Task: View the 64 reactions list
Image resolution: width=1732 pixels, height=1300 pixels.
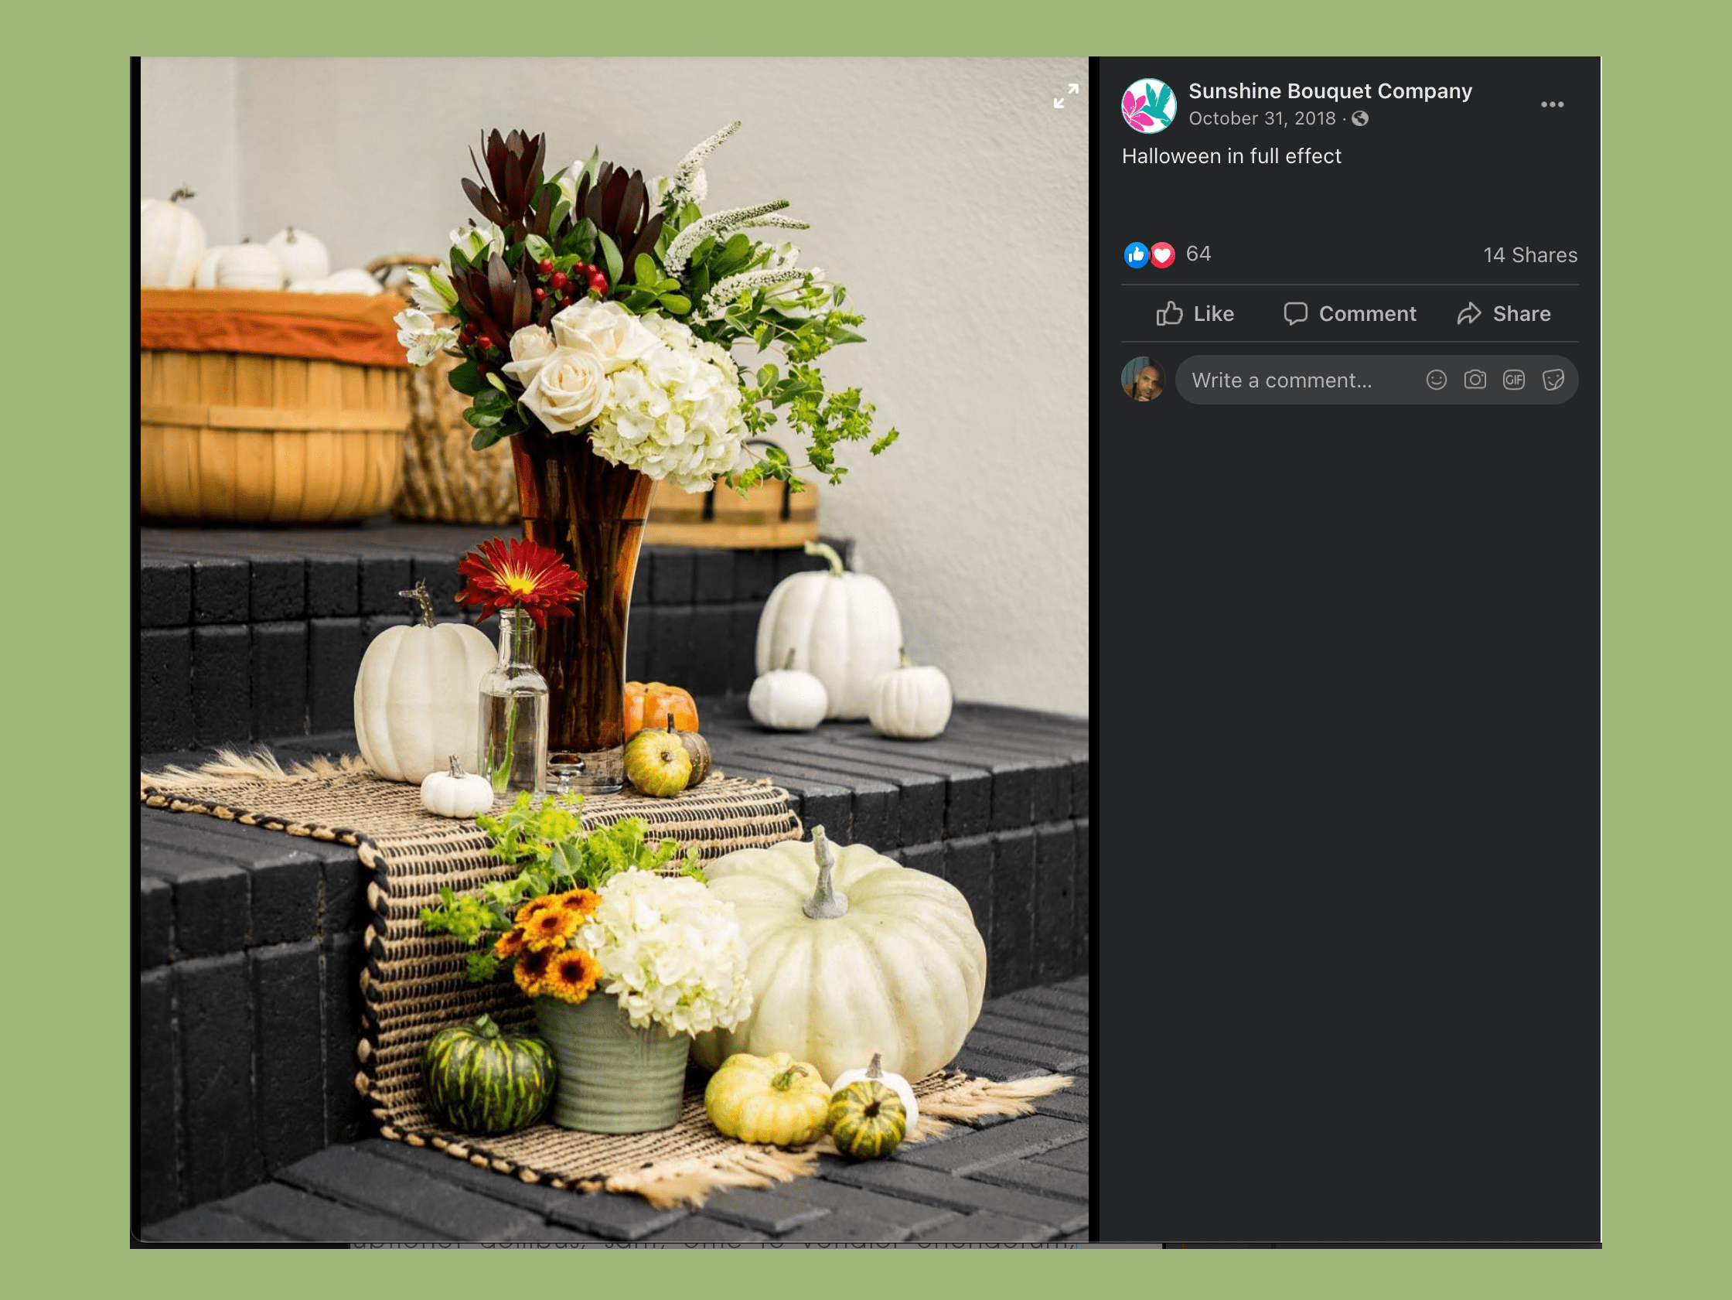Action: point(1198,254)
